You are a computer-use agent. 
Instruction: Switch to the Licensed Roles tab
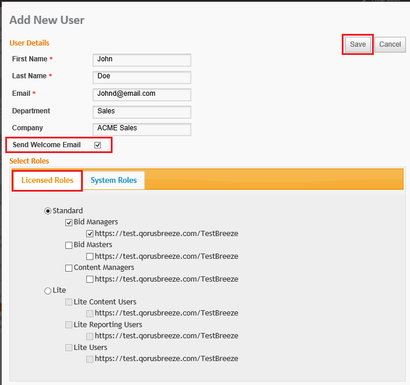[47, 180]
